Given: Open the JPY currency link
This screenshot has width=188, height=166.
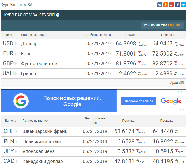Looking at the screenshot, I should pos(9,151).
